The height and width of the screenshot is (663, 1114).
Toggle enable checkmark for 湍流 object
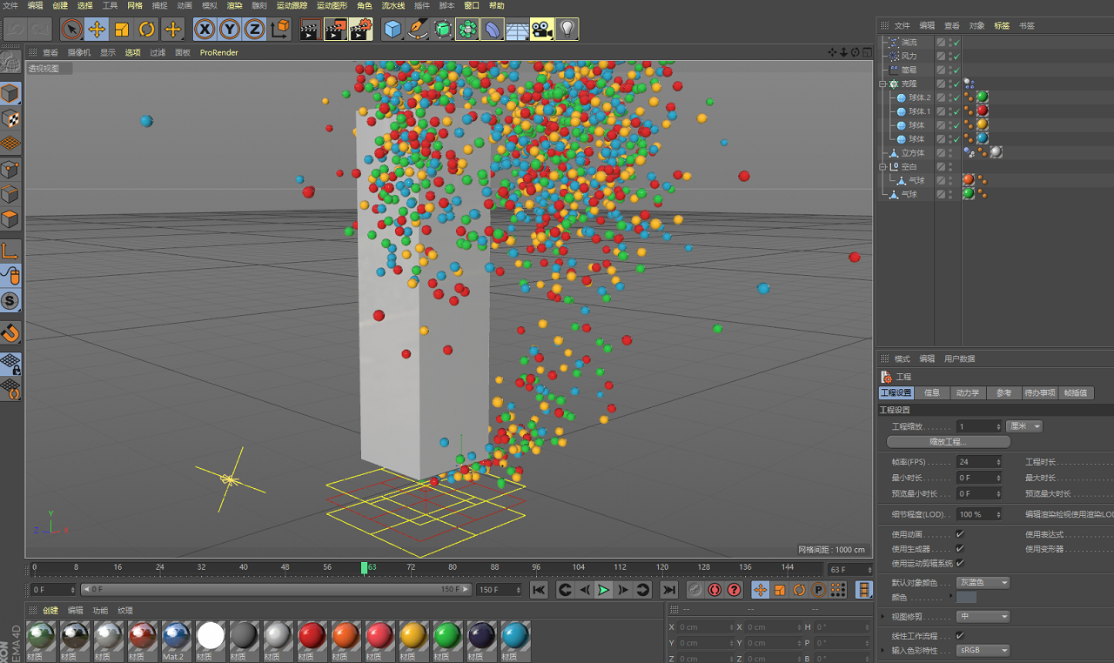click(956, 42)
